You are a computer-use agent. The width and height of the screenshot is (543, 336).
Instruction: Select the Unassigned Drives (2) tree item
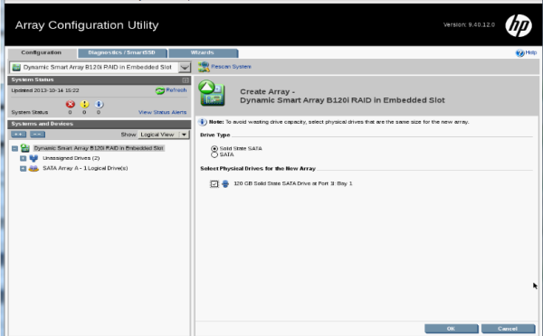click(x=71, y=158)
